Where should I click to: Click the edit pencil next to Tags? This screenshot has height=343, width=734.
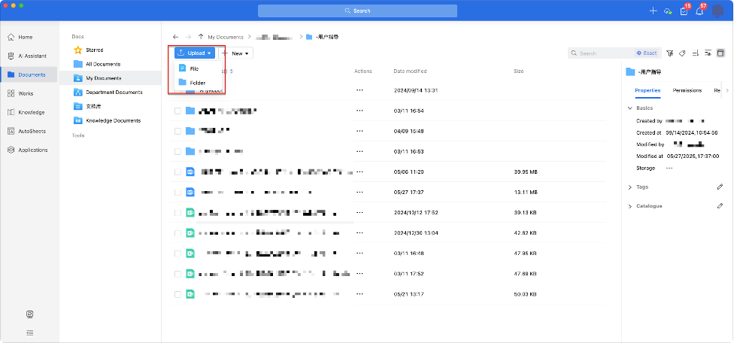(720, 187)
